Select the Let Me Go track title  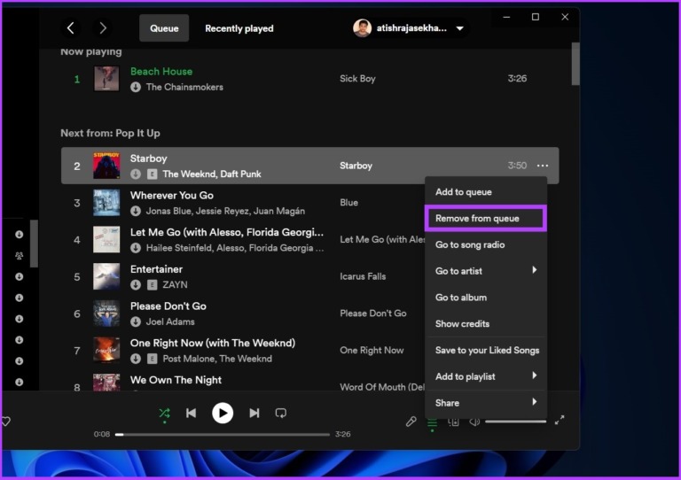(x=227, y=232)
